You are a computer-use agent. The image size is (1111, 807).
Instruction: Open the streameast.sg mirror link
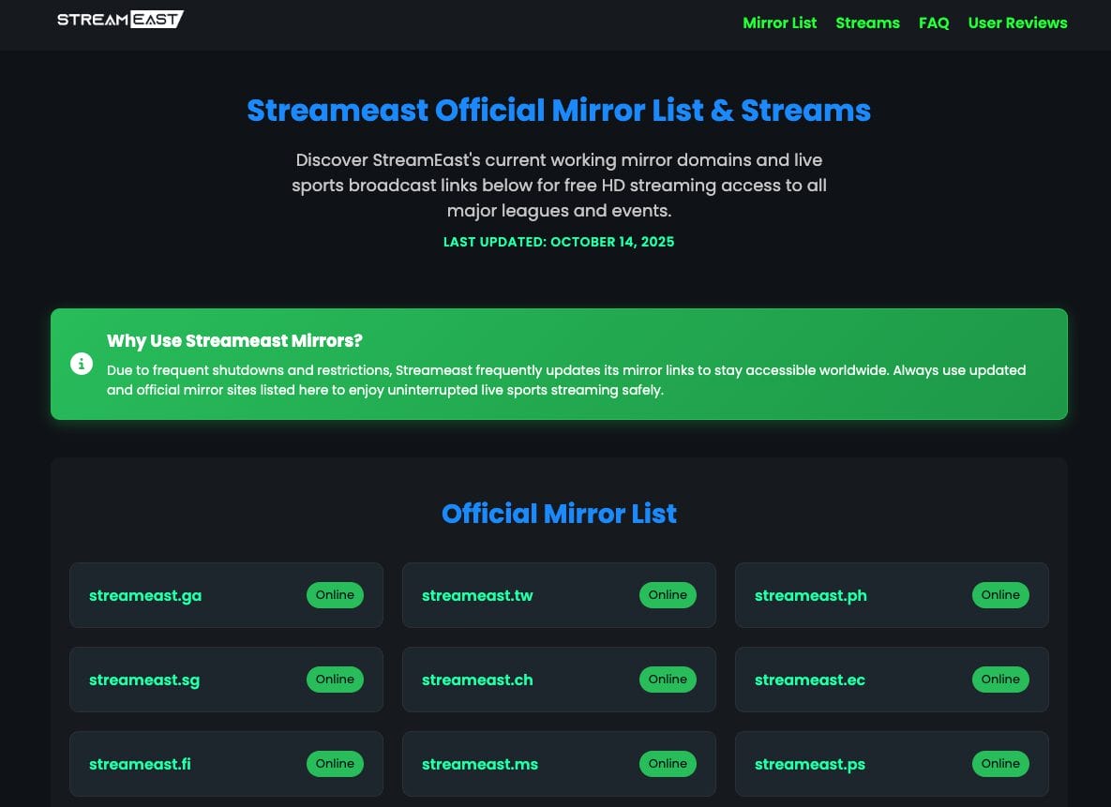144,680
